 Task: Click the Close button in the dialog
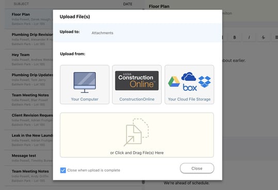(x=197, y=168)
